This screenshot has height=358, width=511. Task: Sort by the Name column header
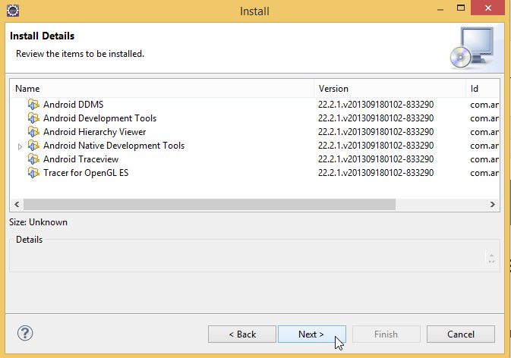pos(162,89)
